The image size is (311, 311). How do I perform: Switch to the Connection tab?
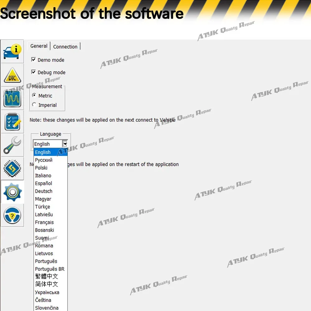[x=65, y=47]
